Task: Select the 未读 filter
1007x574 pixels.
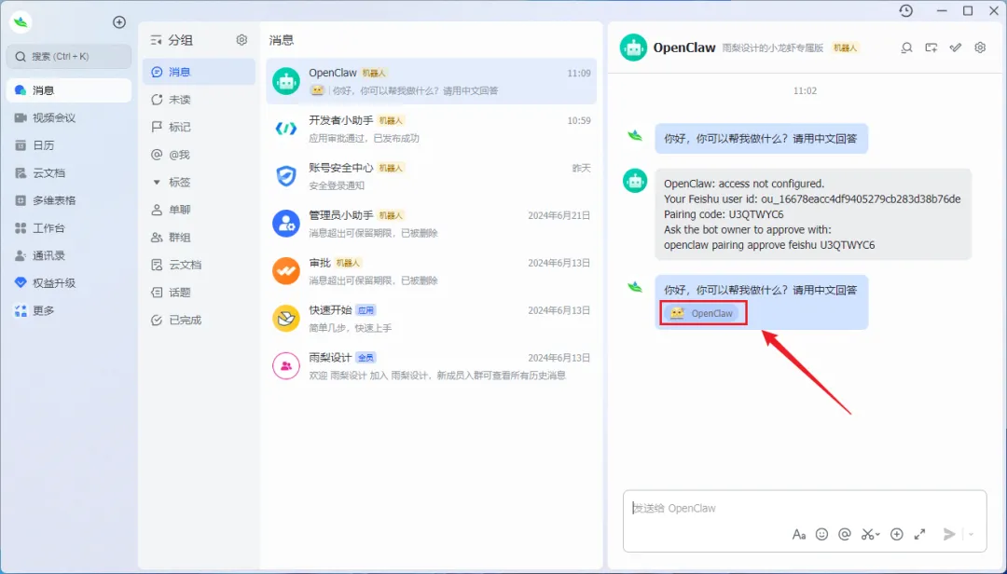Action: point(200,100)
